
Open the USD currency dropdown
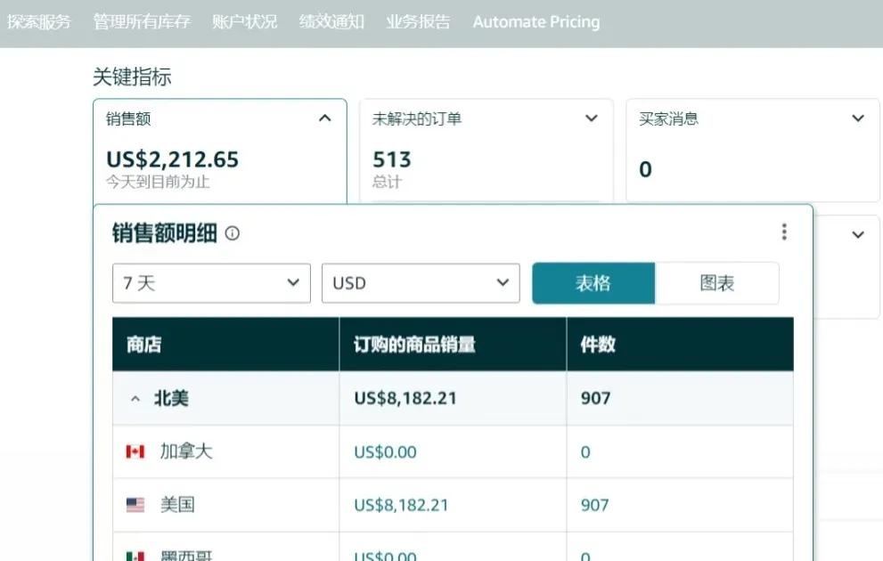(421, 283)
